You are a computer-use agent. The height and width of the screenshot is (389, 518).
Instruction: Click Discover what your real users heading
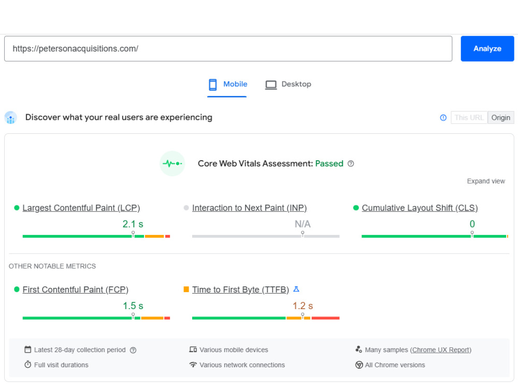point(119,117)
